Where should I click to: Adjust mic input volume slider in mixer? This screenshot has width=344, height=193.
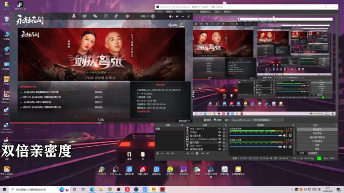255,147
